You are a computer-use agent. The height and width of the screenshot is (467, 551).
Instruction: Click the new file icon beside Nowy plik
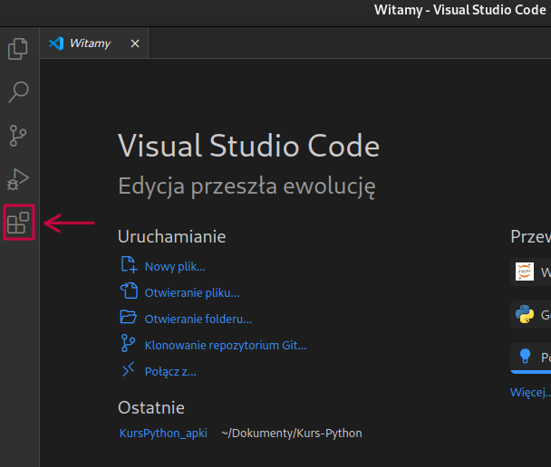[129, 264]
